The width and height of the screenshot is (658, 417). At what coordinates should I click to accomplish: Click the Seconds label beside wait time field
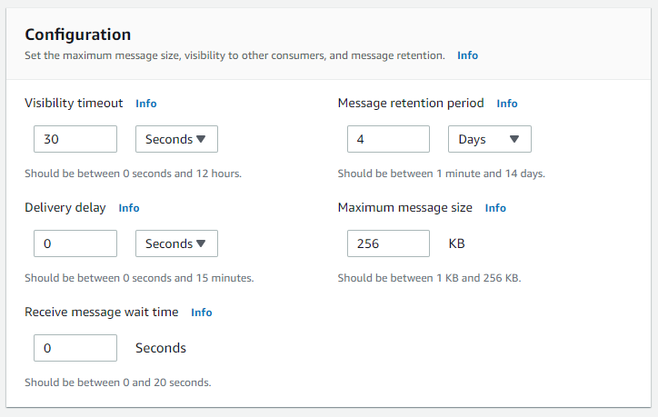161,348
